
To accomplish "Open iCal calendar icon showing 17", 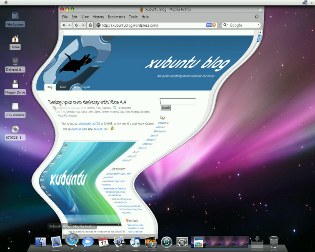I will [103, 242].
